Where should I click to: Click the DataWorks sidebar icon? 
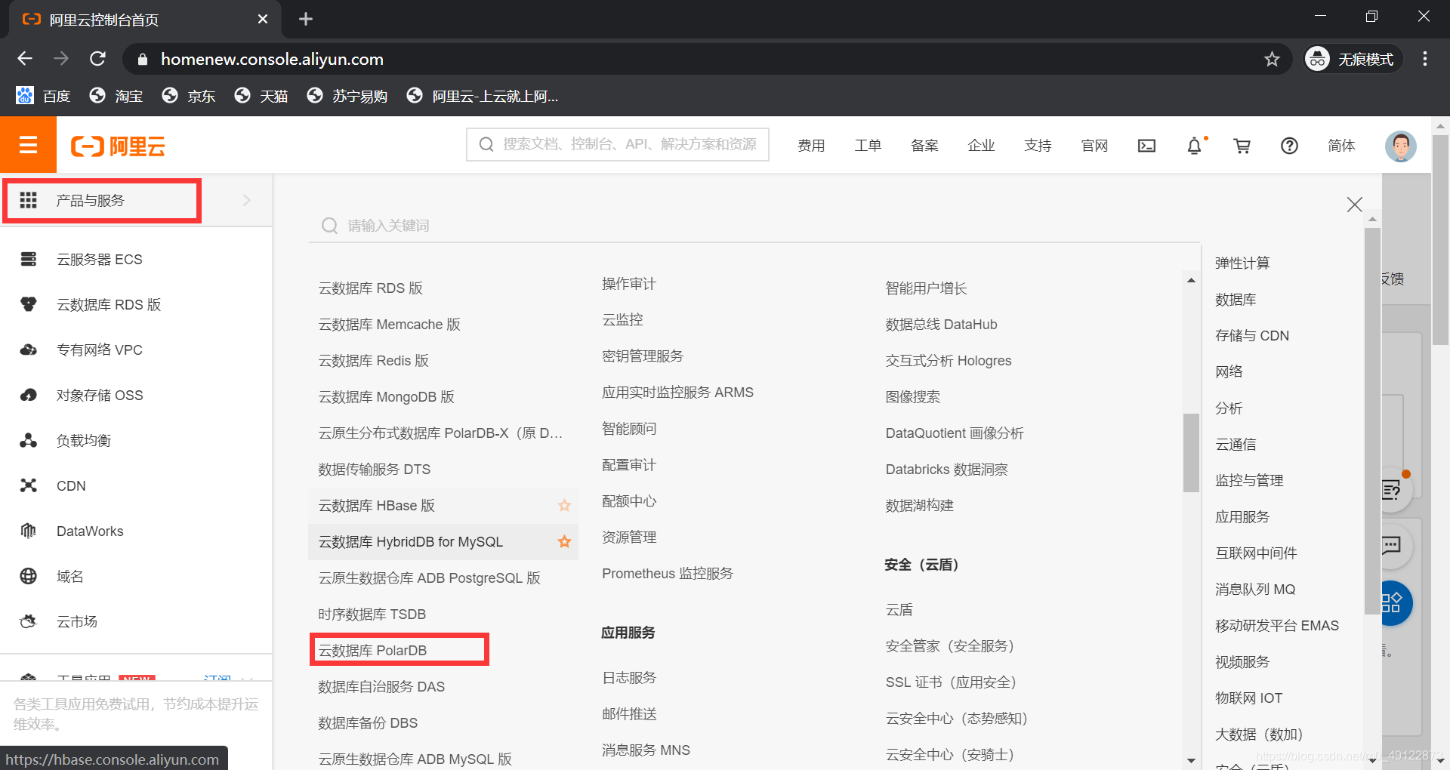[x=28, y=531]
